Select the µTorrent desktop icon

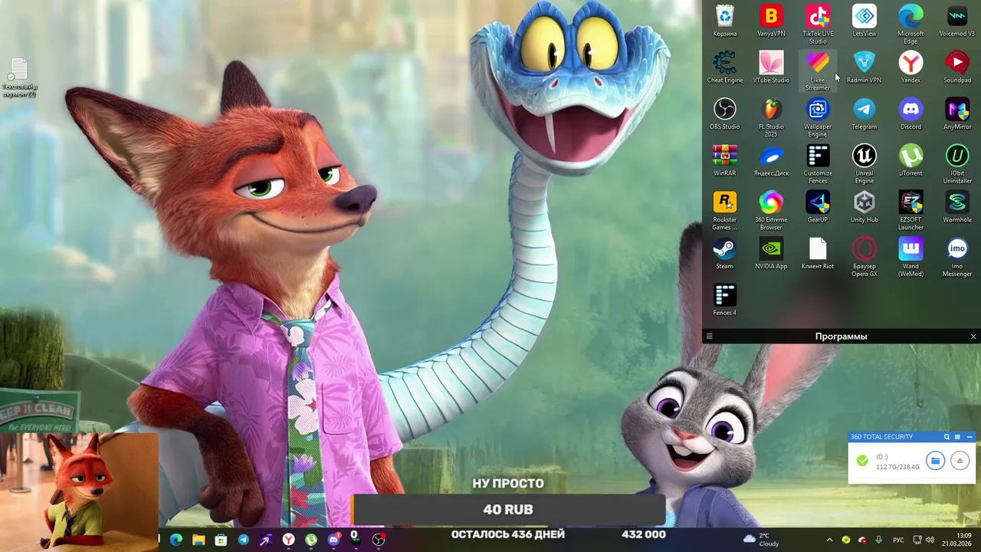tap(910, 161)
